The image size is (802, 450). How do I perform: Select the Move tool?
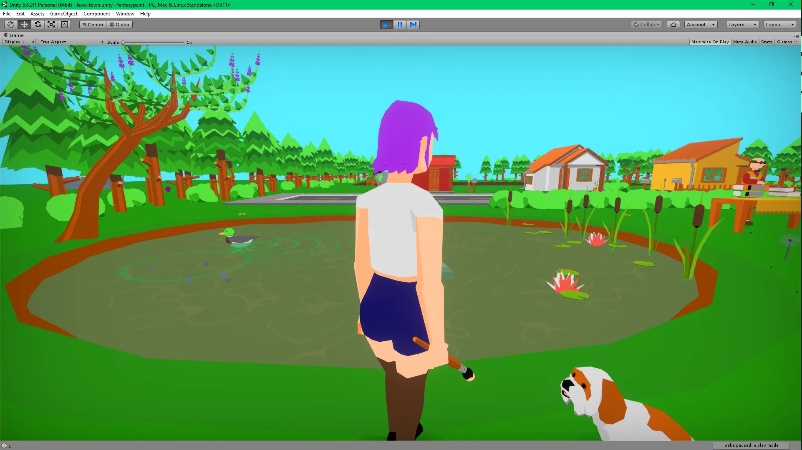24,25
